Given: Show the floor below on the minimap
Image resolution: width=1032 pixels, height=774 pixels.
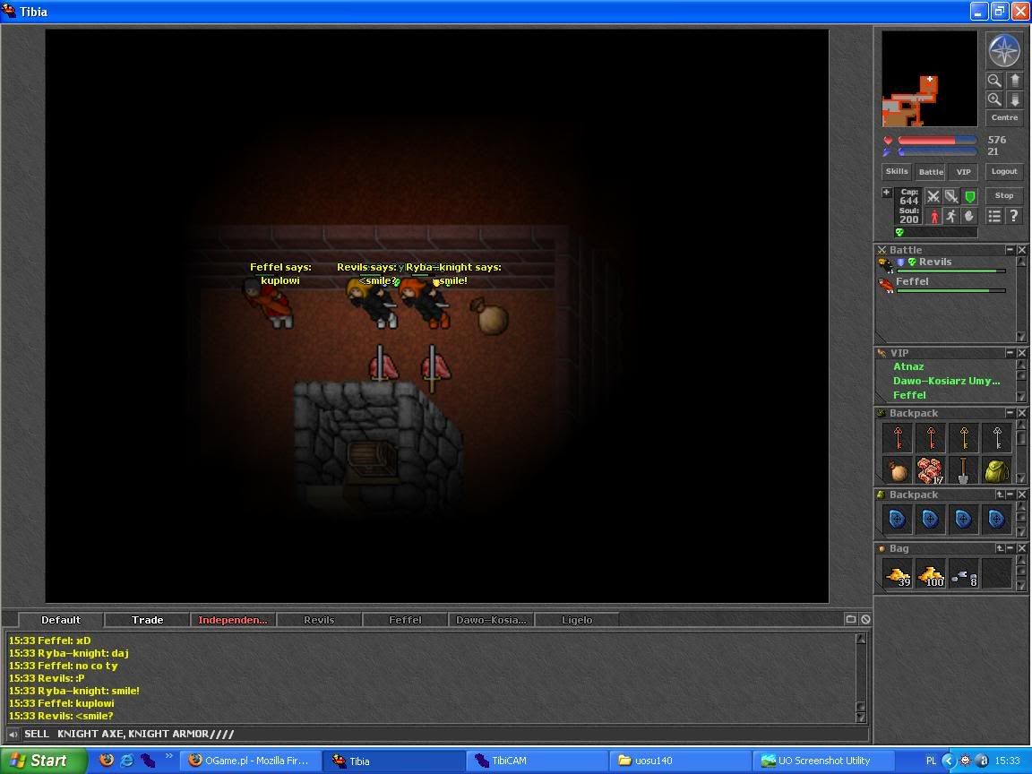Looking at the screenshot, I should 1014,99.
